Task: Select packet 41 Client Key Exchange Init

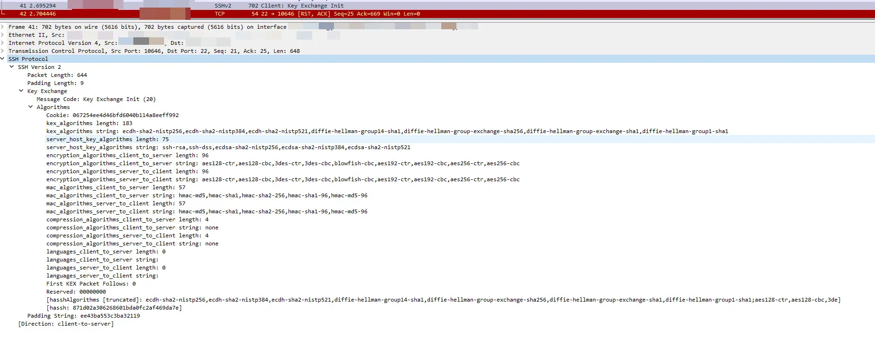Action: click(437, 6)
